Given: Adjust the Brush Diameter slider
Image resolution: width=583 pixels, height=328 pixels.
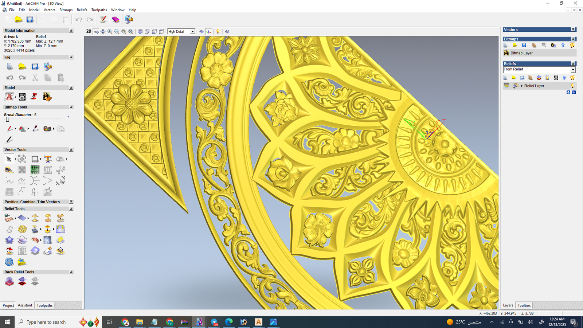Looking at the screenshot, I should pos(8,120).
